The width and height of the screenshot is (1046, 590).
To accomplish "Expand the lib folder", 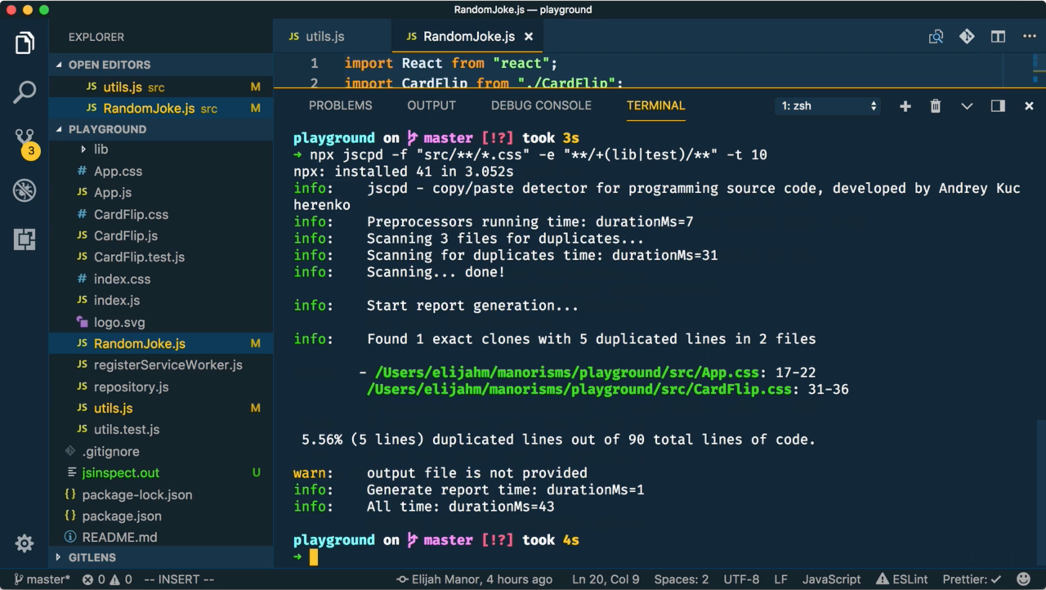I will pyautogui.click(x=83, y=149).
